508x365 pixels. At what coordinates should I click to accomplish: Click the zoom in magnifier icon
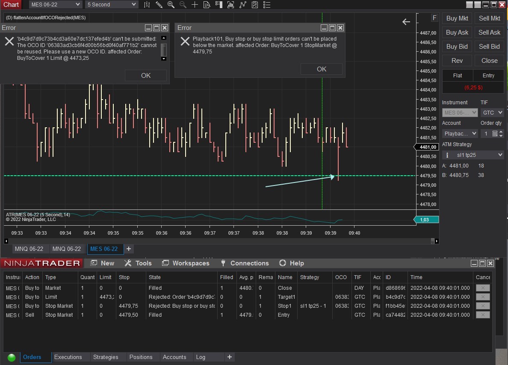click(x=171, y=5)
